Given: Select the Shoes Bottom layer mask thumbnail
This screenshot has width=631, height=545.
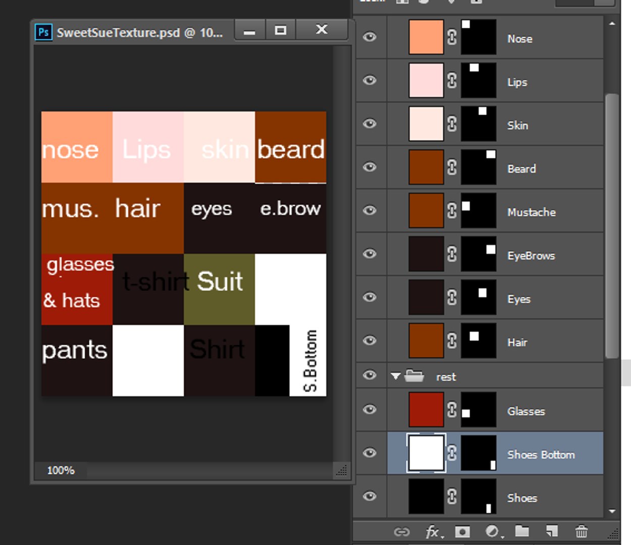Looking at the screenshot, I should coord(479,453).
